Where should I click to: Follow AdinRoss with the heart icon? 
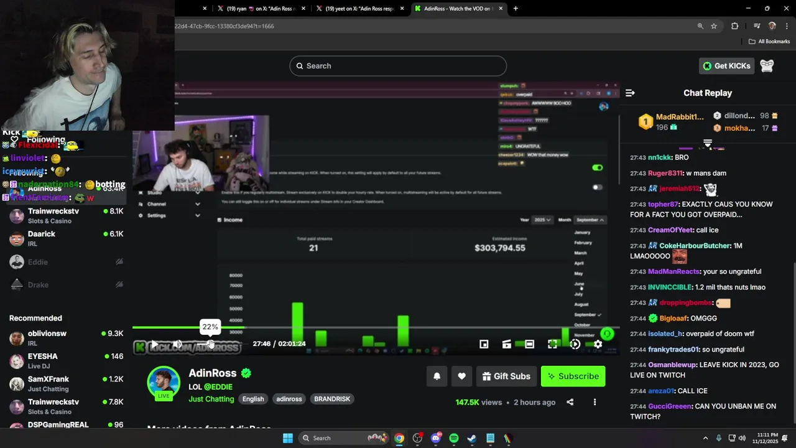click(461, 376)
